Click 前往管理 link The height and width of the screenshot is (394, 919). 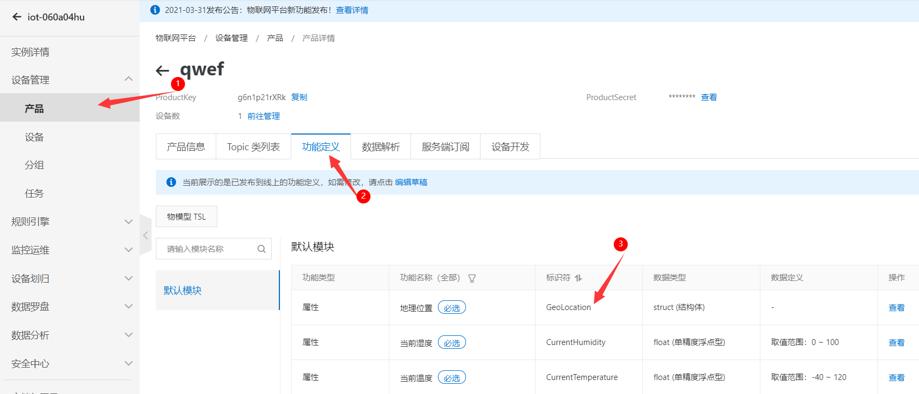264,116
